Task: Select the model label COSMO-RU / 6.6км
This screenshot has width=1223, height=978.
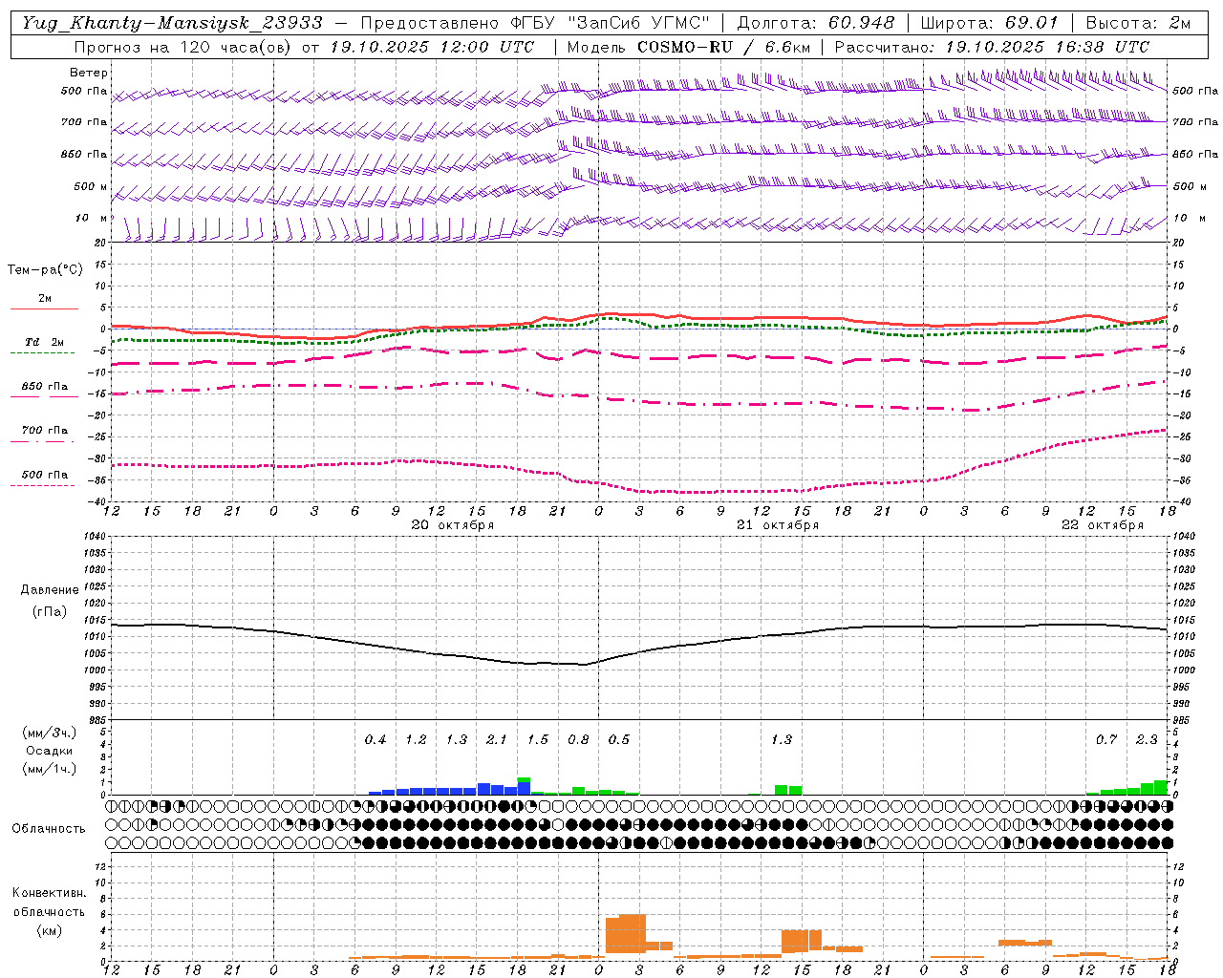Action: [723, 47]
